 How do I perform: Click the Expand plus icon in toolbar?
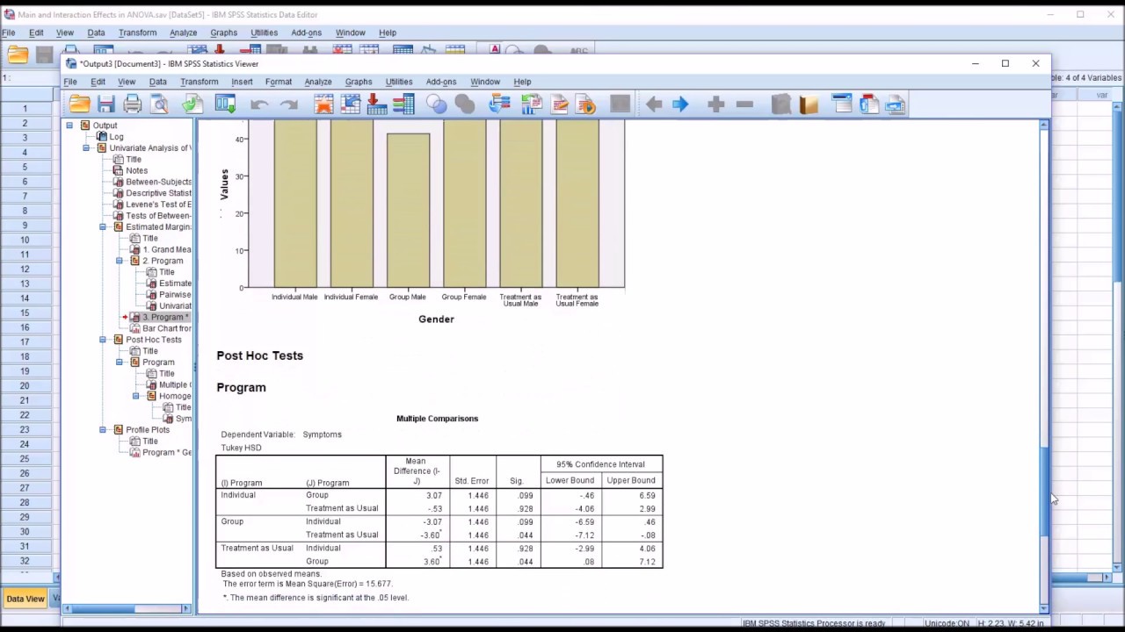point(715,104)
